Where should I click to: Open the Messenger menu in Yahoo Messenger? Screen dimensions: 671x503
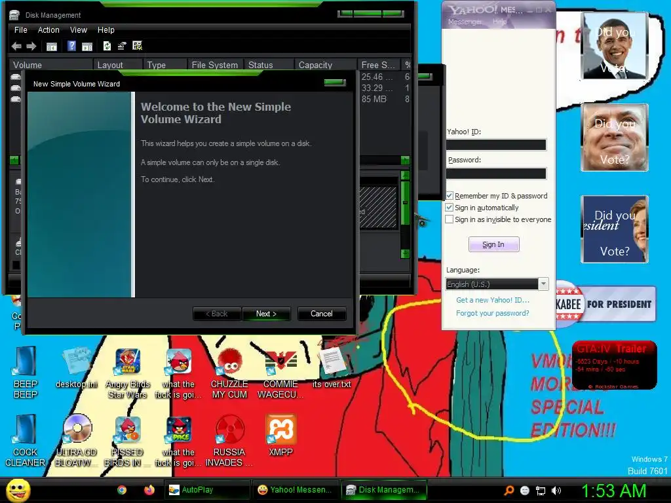pyautogui.click(x=465, y=22)
